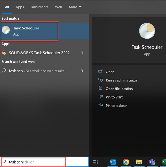Screen dimensions: 166x167
Task: Click the search box containing task sch
Action: click(x=45, y=162)
